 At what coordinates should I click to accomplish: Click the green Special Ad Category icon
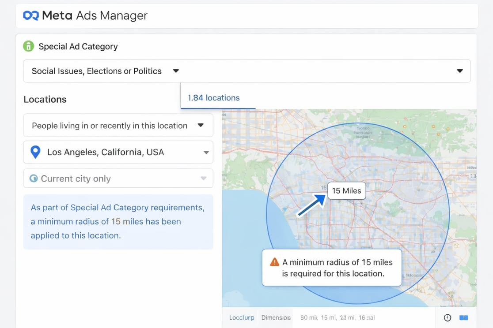[x=29, y=46]
